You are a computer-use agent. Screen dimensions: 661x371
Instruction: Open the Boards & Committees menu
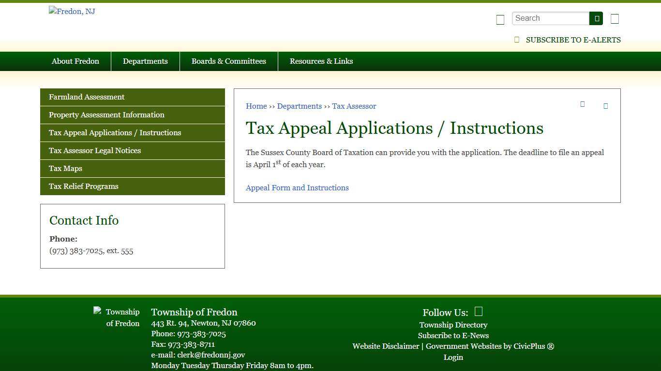[x=229, y=61]
